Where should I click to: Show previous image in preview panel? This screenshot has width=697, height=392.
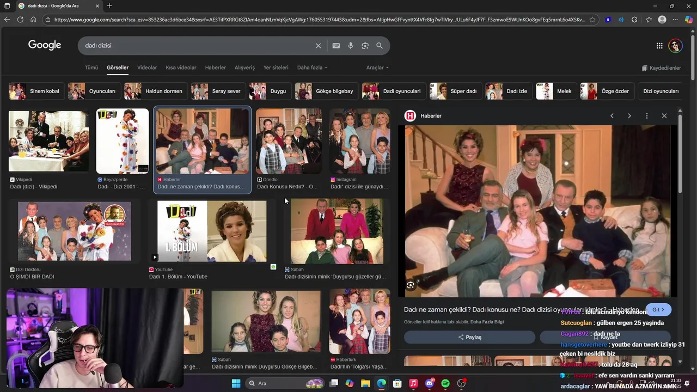tap(612, 116)
